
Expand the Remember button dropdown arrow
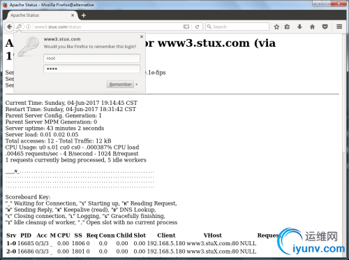[x=137, y=85]
